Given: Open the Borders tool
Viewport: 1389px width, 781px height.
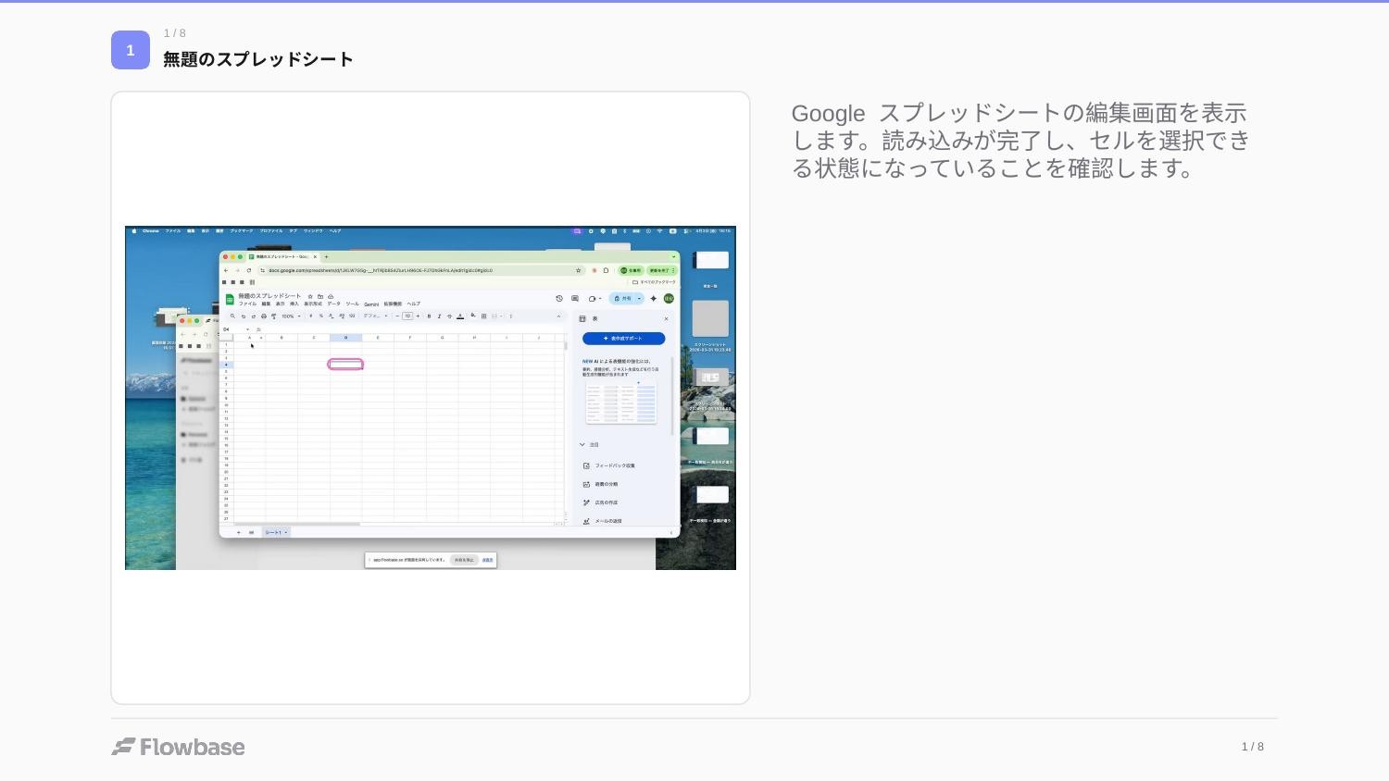Looking at the screenshot, I should pyautogui.click(x=483, y=316).
